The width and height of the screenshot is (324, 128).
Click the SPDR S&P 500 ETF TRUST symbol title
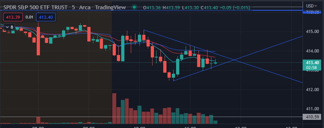coord(36,7)
